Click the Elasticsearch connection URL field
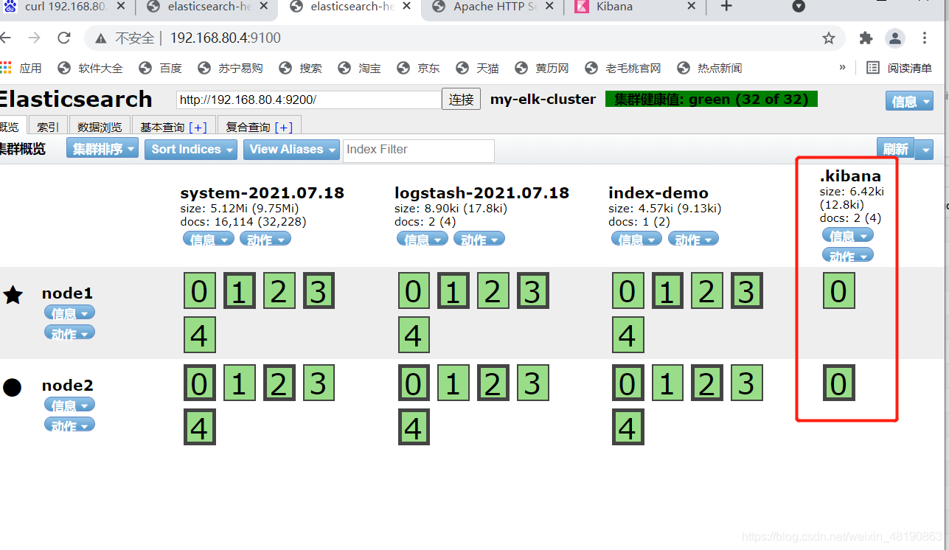 click(x=309, y=100)
